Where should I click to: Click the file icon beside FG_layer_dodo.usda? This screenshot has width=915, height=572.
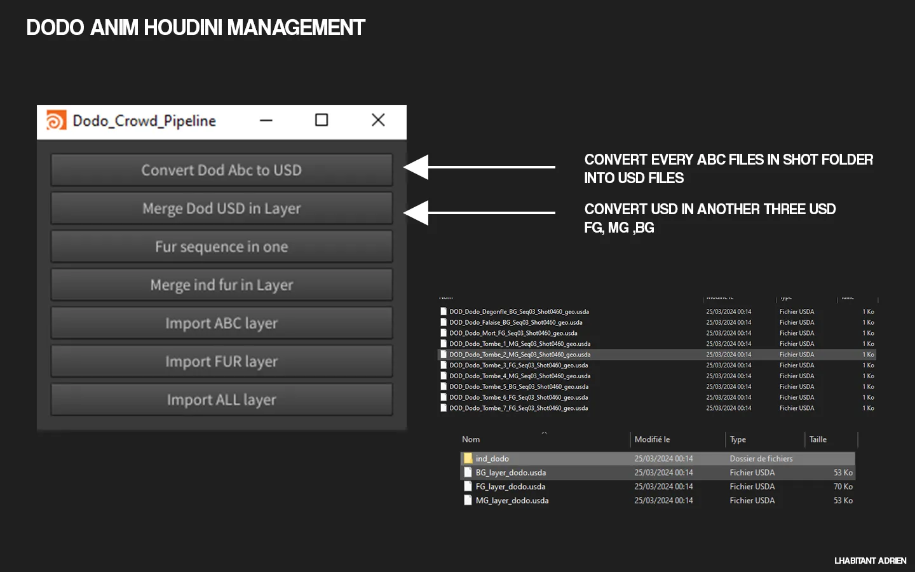(x=468, y=486)
